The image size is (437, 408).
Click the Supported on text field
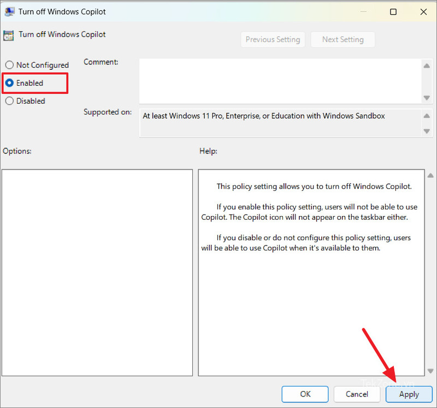point(280,123)
